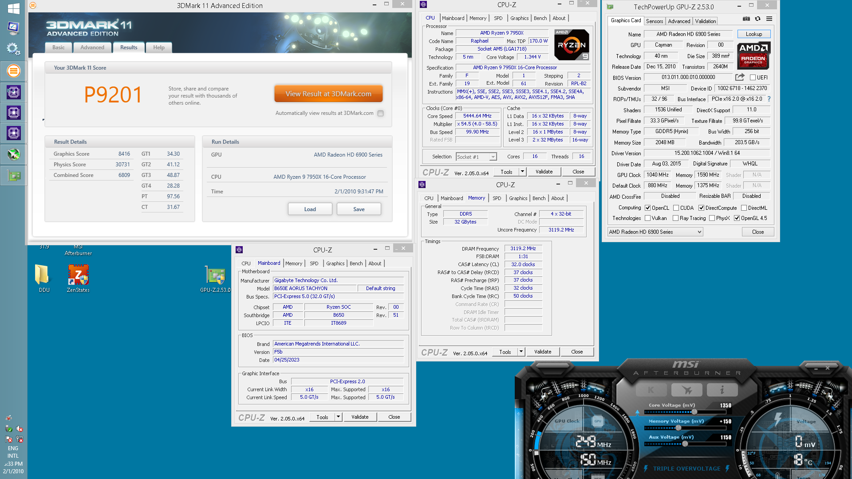This screenshot has height=479, width=852.
Task: Switch to the Basic tab in 3DMark
Action: click(x=58, y=47)
